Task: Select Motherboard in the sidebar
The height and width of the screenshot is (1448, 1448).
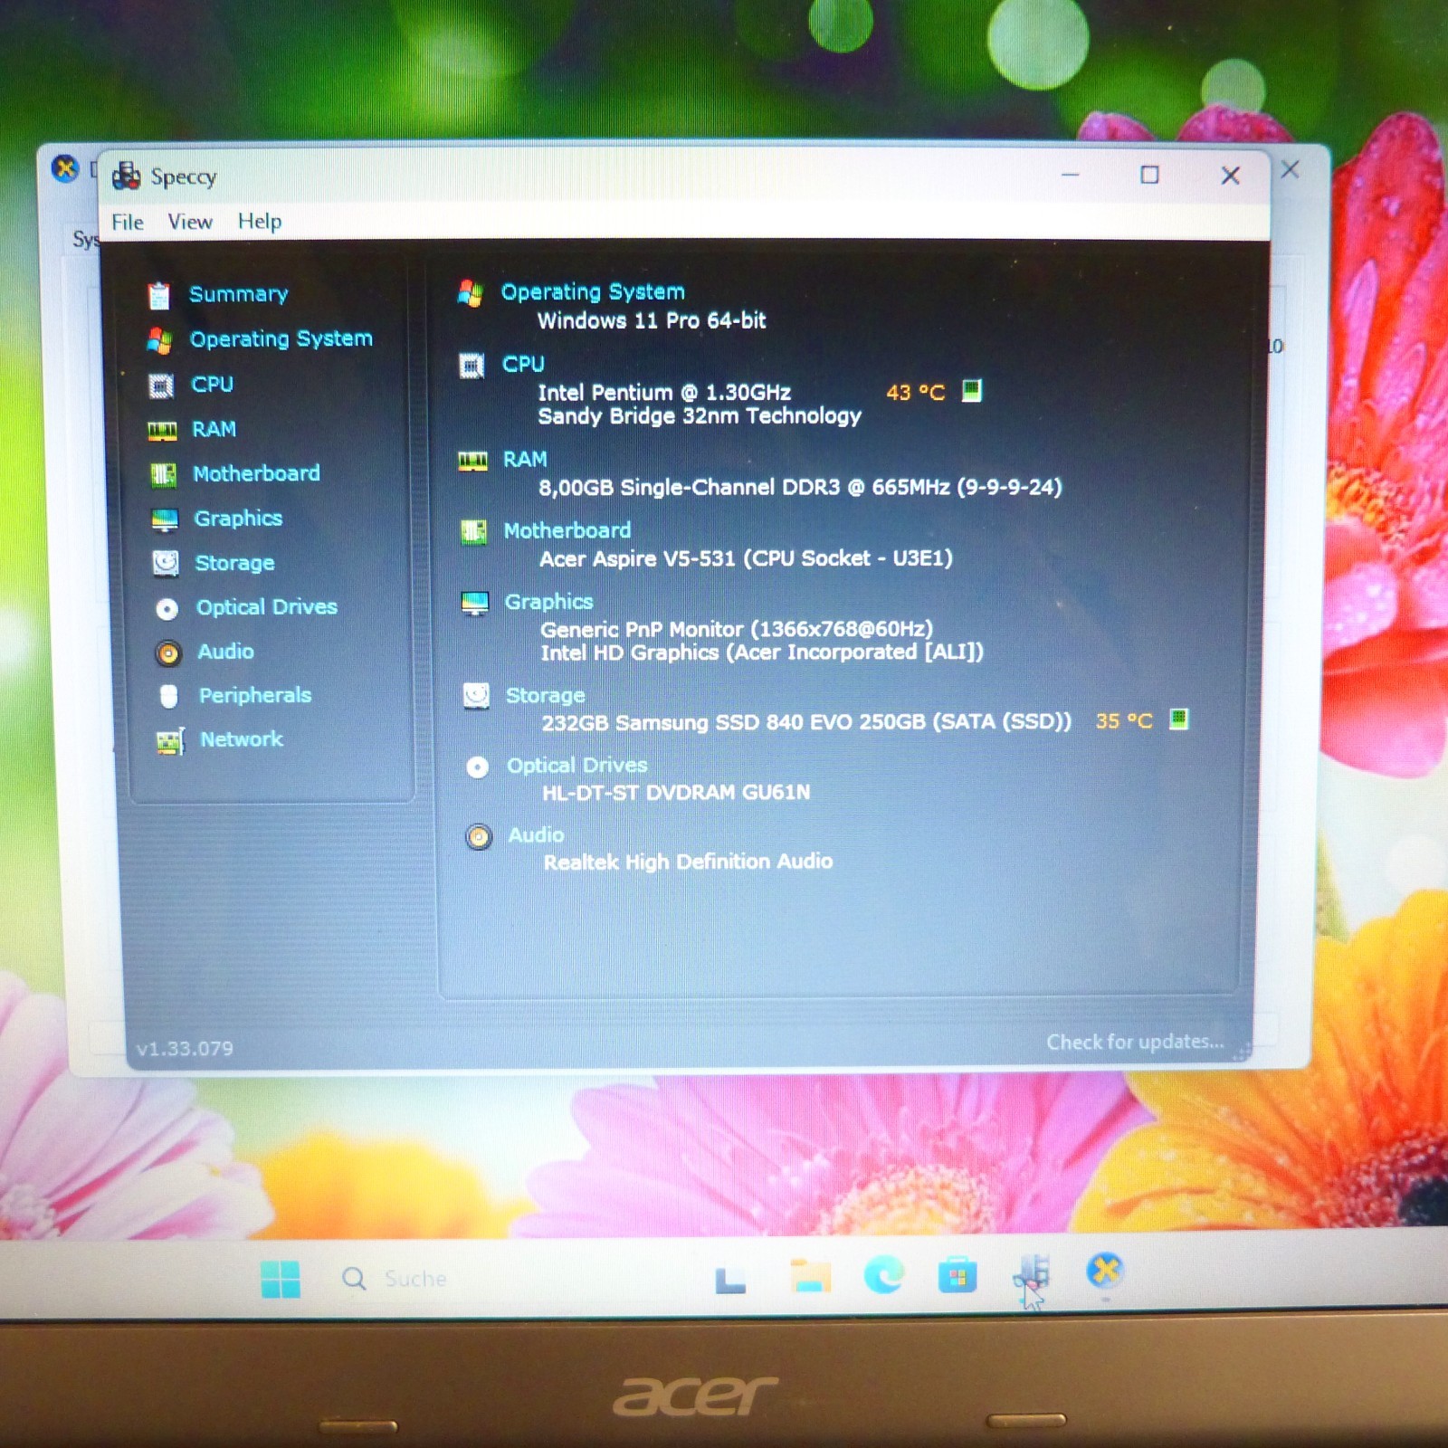Action: [x=256, y=473]
